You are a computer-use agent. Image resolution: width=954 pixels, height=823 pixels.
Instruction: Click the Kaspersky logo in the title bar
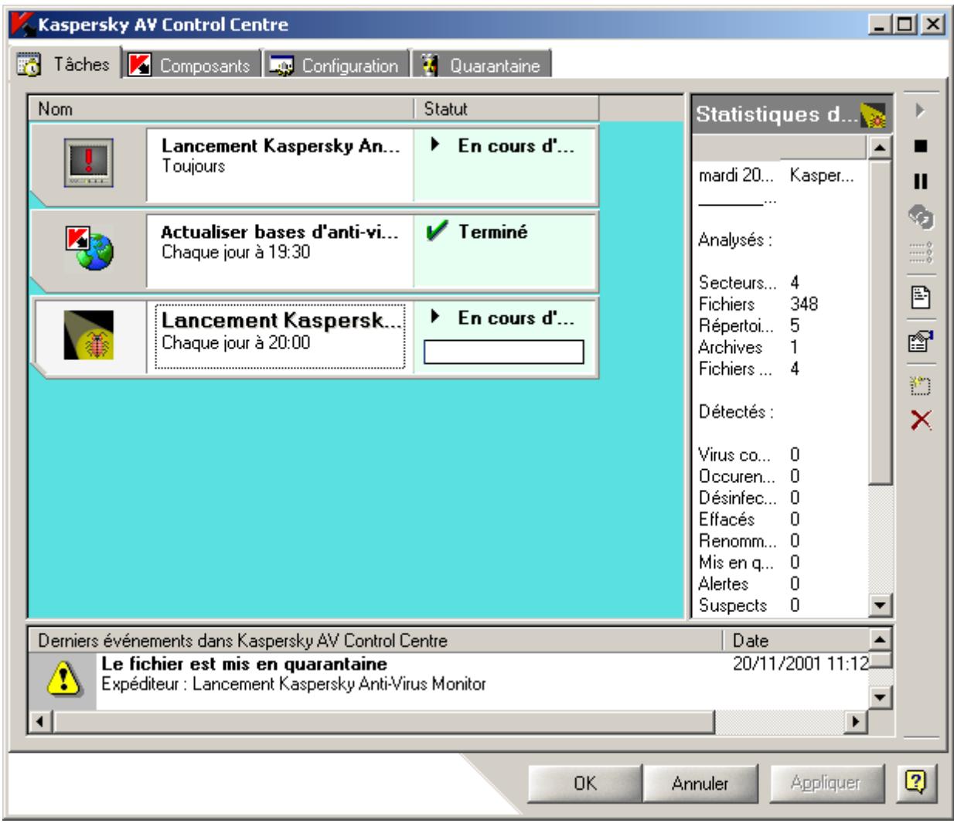coord(24,25)
